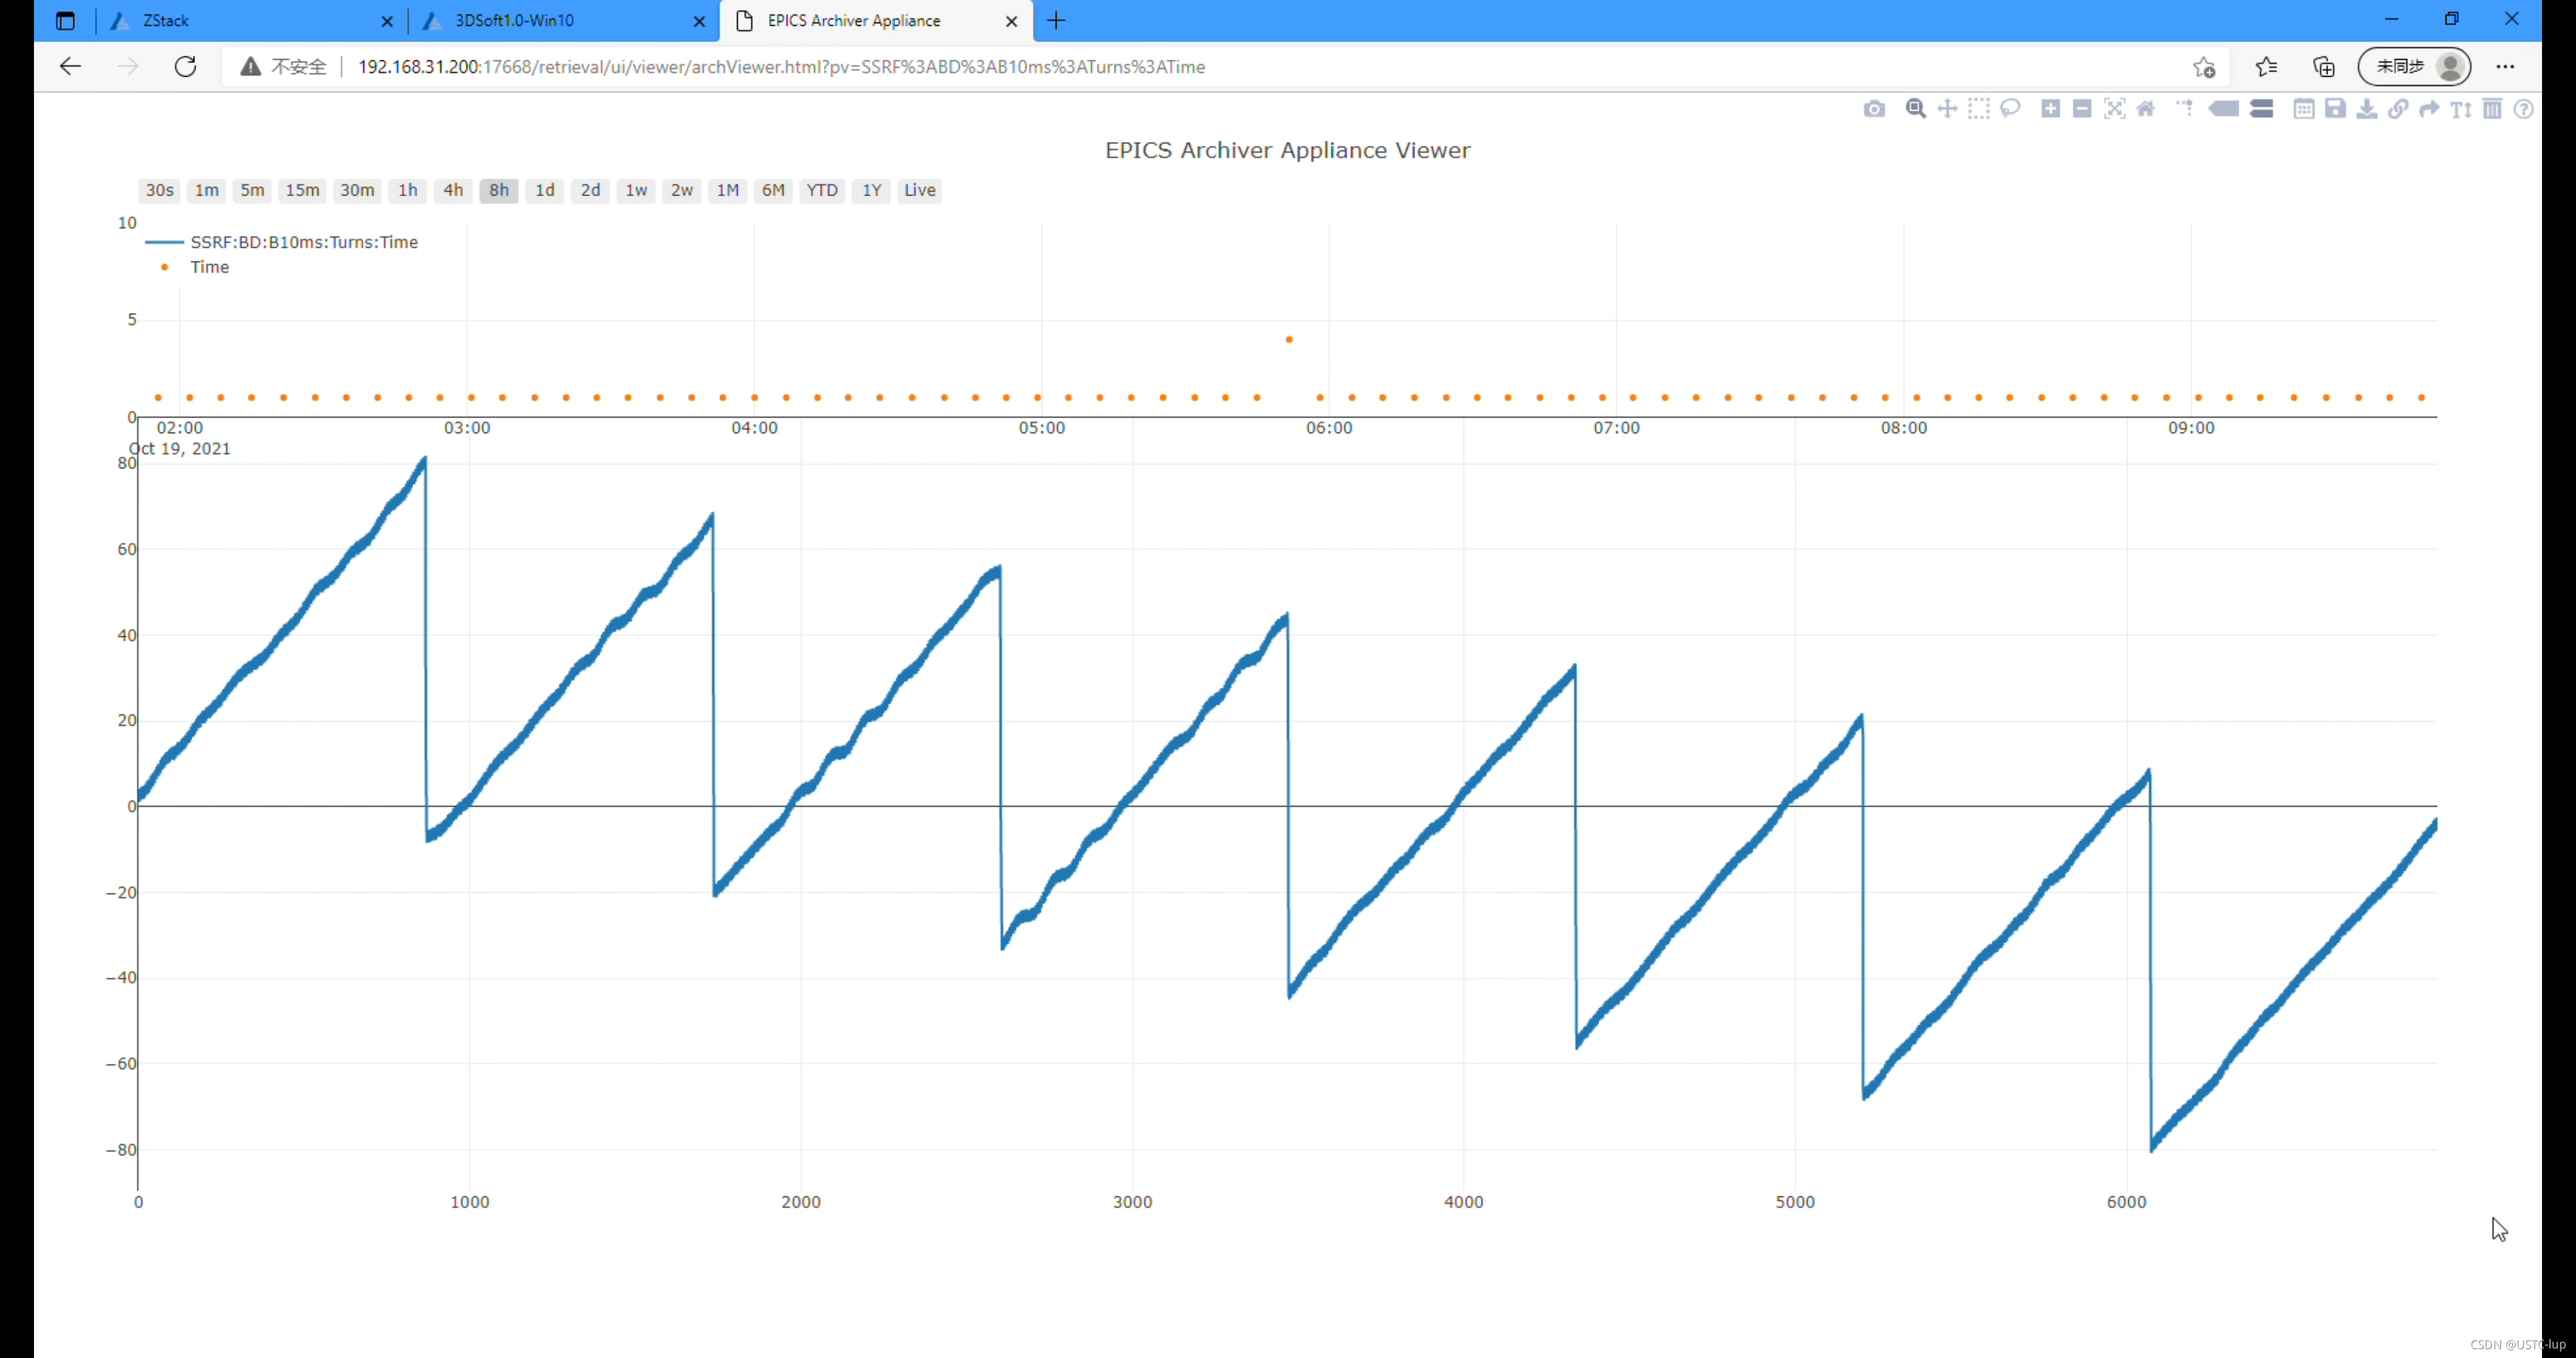Toggle compare data on hover mode

pyautogui.click(x=2262, y=109)
